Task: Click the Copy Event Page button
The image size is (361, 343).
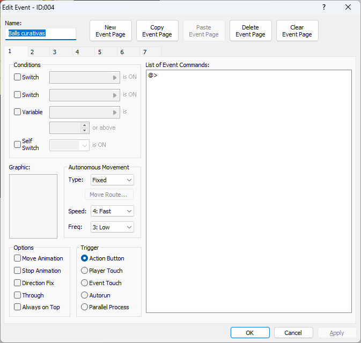Action: (157, 31)
